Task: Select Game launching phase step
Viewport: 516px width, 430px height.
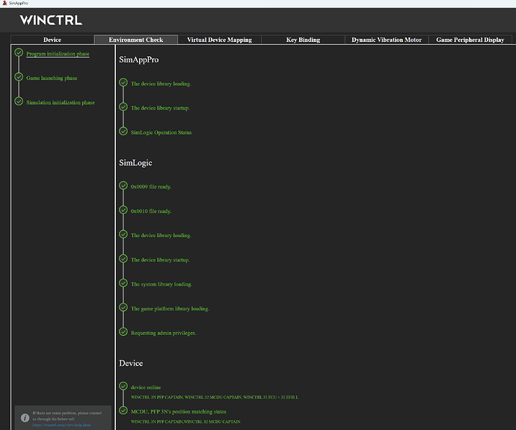Action: [x=52, y=78]
